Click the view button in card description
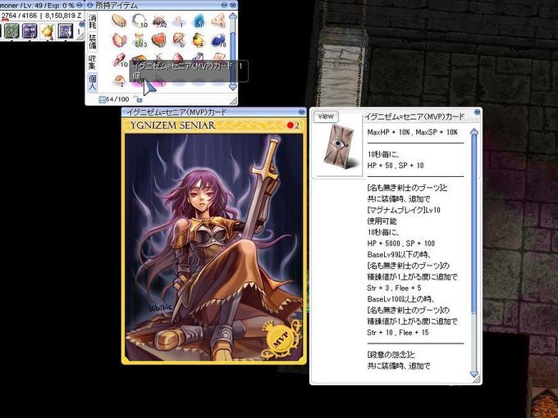The height and width of the screenshot is (418, 558). click(x=326, y=116)
